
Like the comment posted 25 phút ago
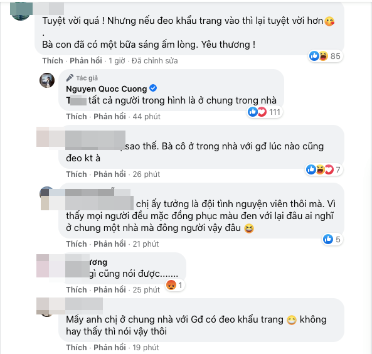[x=77, y=289]
